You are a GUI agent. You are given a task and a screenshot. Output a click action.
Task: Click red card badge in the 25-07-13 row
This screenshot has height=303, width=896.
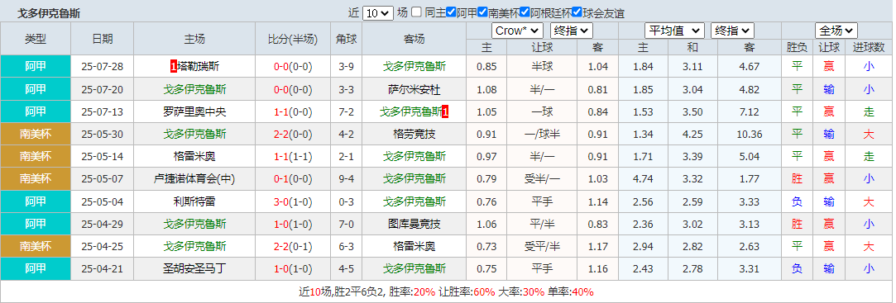coord(445,111)
